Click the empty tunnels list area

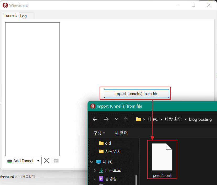click(x=32, y=89)
